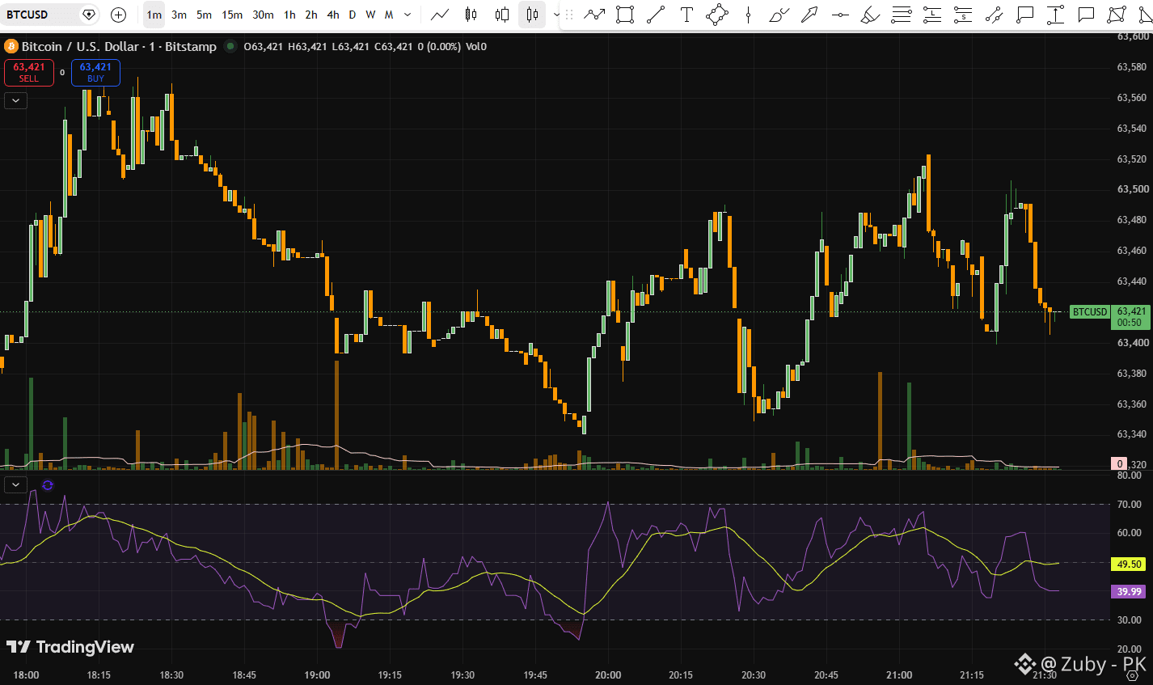This screenshot has width=1153, height=685.
Task: Select the Short Position tool
Action: click(963, 15)
